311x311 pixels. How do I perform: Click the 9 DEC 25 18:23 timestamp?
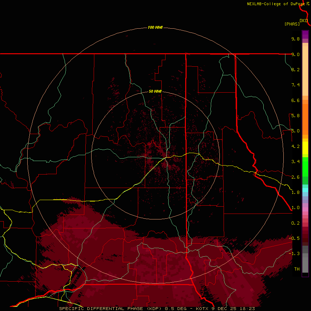[233, 309]
